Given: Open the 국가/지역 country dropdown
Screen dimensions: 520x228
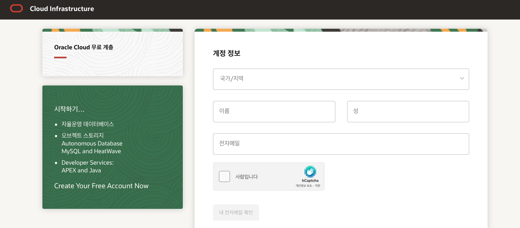Looking at the screenshot, I should pyautogui.click(x=341, y=79).
